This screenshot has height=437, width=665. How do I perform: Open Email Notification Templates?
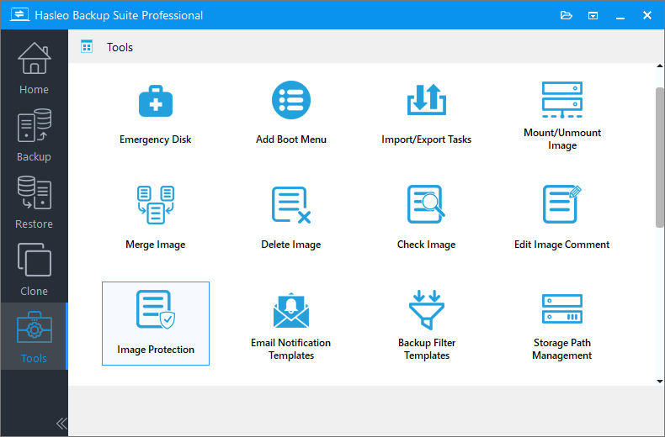tap(291, 324)
